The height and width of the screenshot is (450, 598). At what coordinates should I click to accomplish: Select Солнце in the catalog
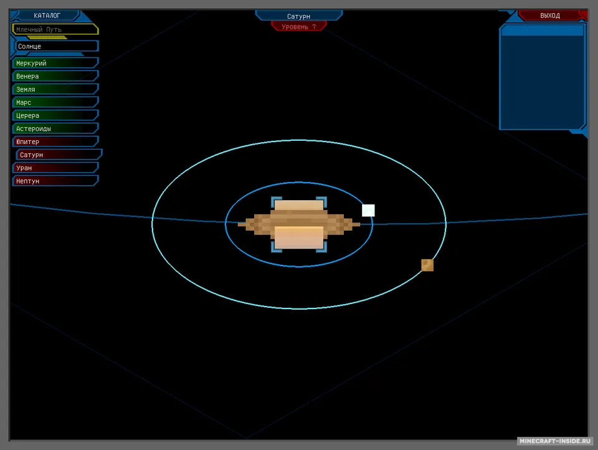(57, 46)
